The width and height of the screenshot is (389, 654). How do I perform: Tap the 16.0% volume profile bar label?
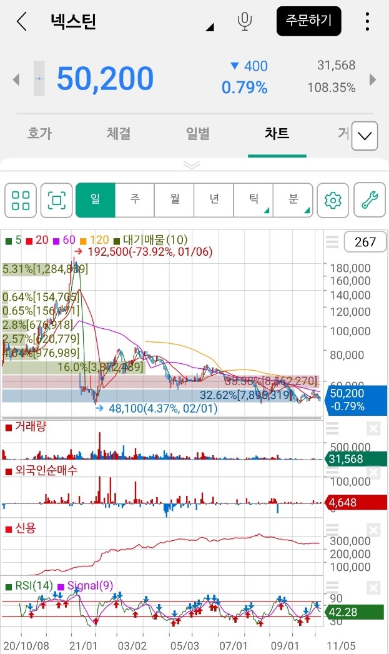(x=100, y=368)
